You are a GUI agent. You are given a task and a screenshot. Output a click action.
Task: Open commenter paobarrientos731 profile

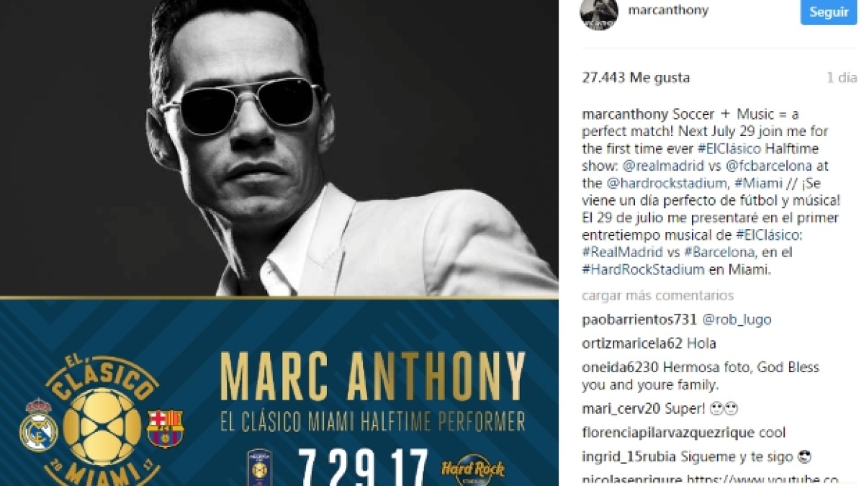pos(639,320)
